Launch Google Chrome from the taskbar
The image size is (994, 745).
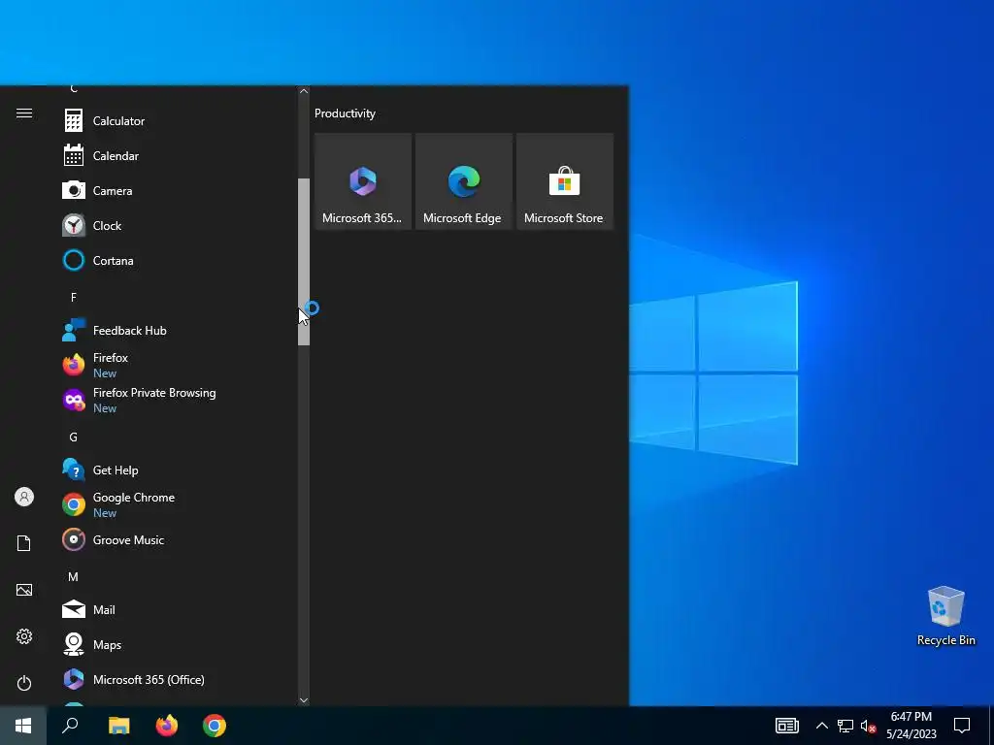click(215, 726)
